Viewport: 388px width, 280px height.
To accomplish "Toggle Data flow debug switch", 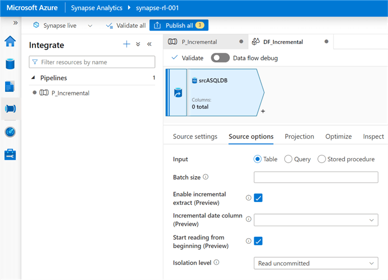I will click(220, 58).
